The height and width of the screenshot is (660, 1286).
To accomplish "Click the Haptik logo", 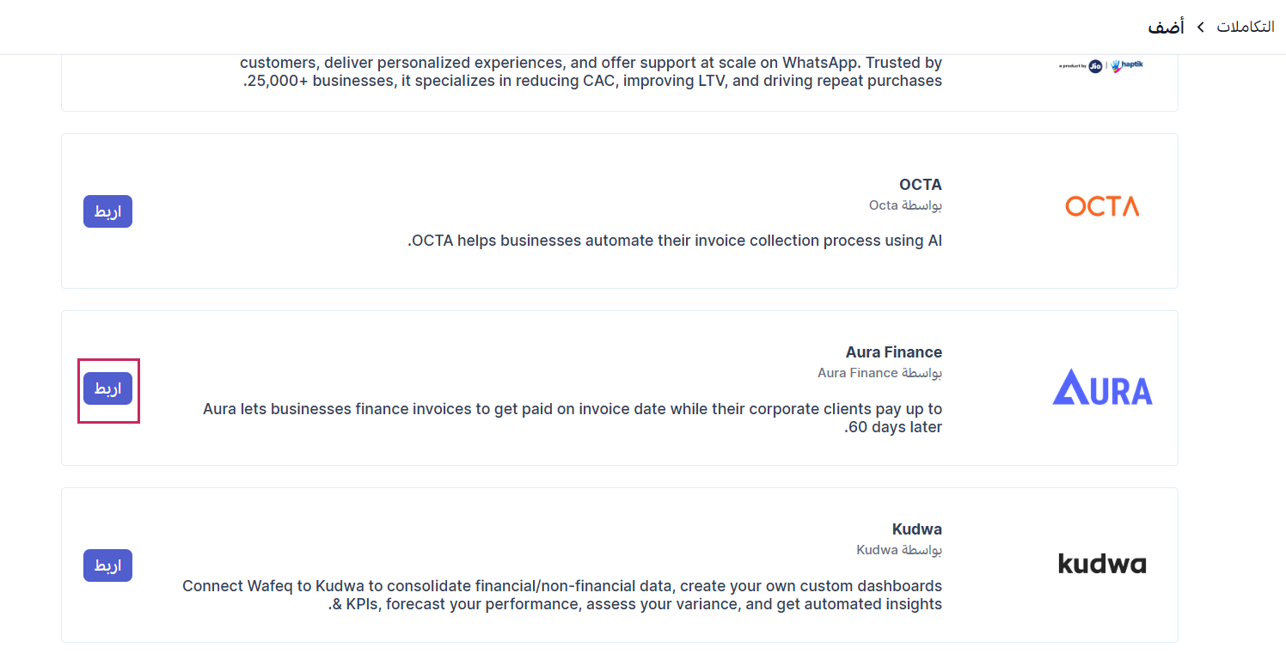I will pyautogui.click(x=1127, y=65).
